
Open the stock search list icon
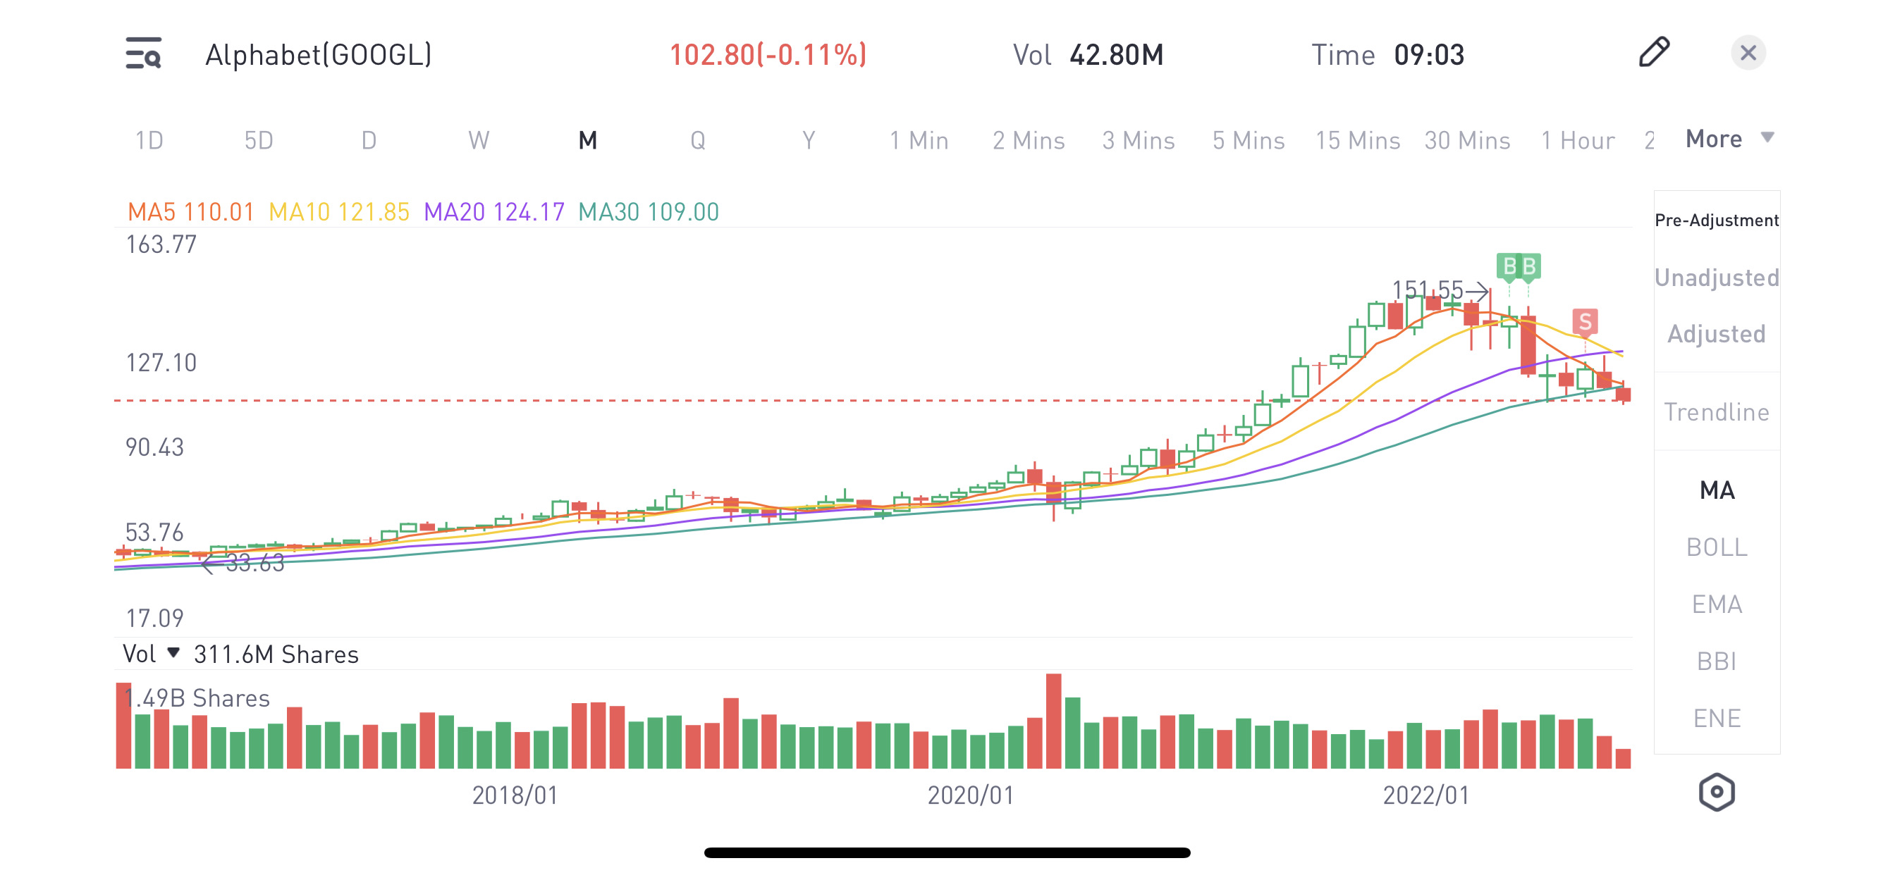[143, 54]
